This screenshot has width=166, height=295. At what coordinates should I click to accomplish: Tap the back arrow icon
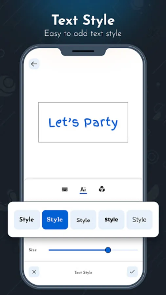pyautogui.click(x=34, y=64)
